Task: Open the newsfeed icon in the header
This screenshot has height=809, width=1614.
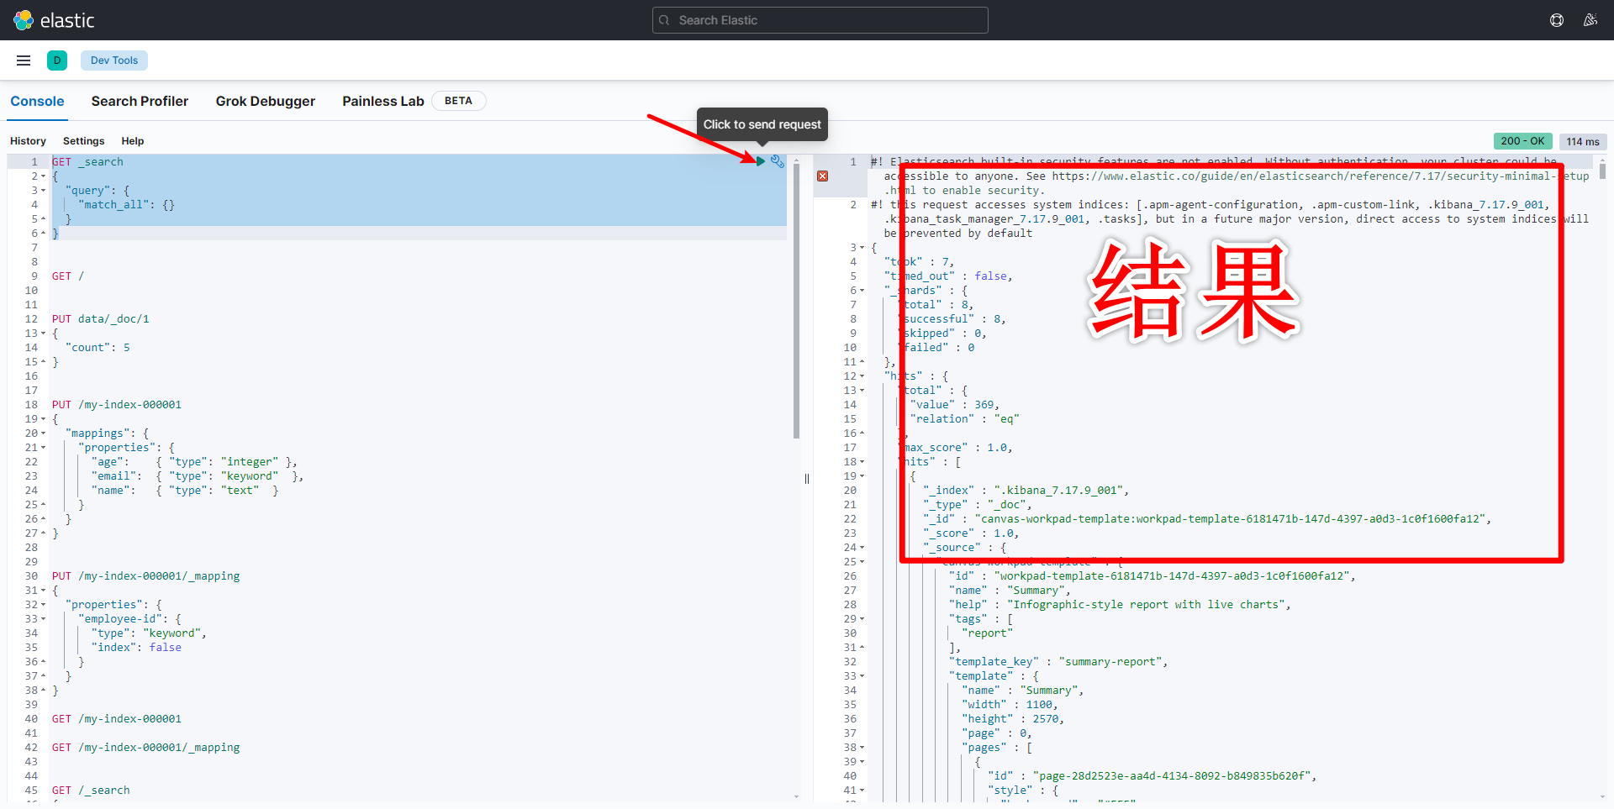Action: point(1590,20)
